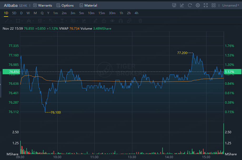Open the Fibonacci tool dropdown arrow
This screenshot has height=160, width=242.
pos(44,21)
